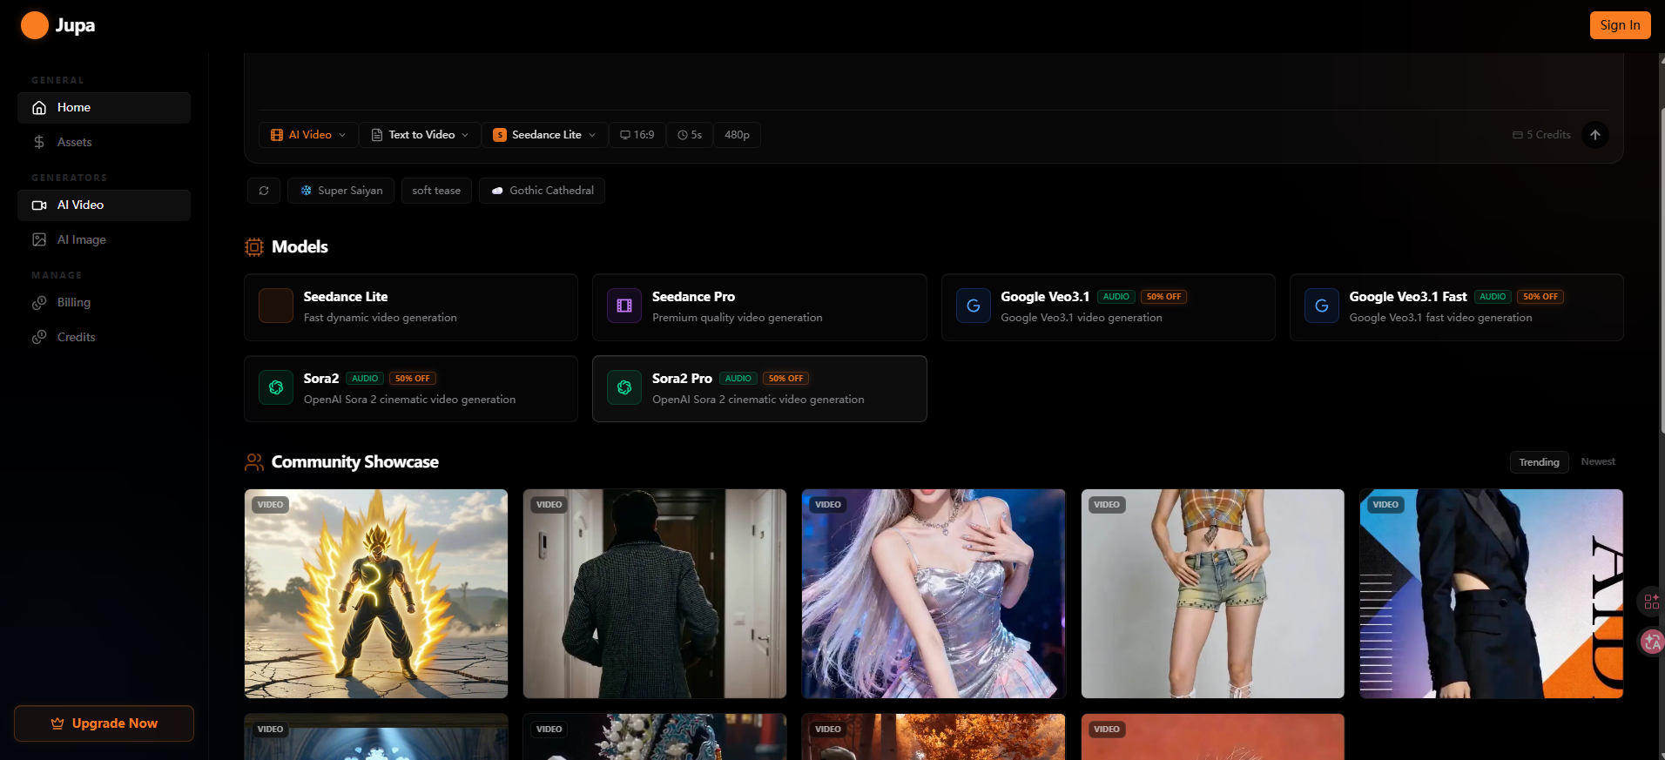The width and height of the screenshot is (1665, 760).
Task: Choose the Super Saiyan prompt suggestion
Action: click(340, 191)
